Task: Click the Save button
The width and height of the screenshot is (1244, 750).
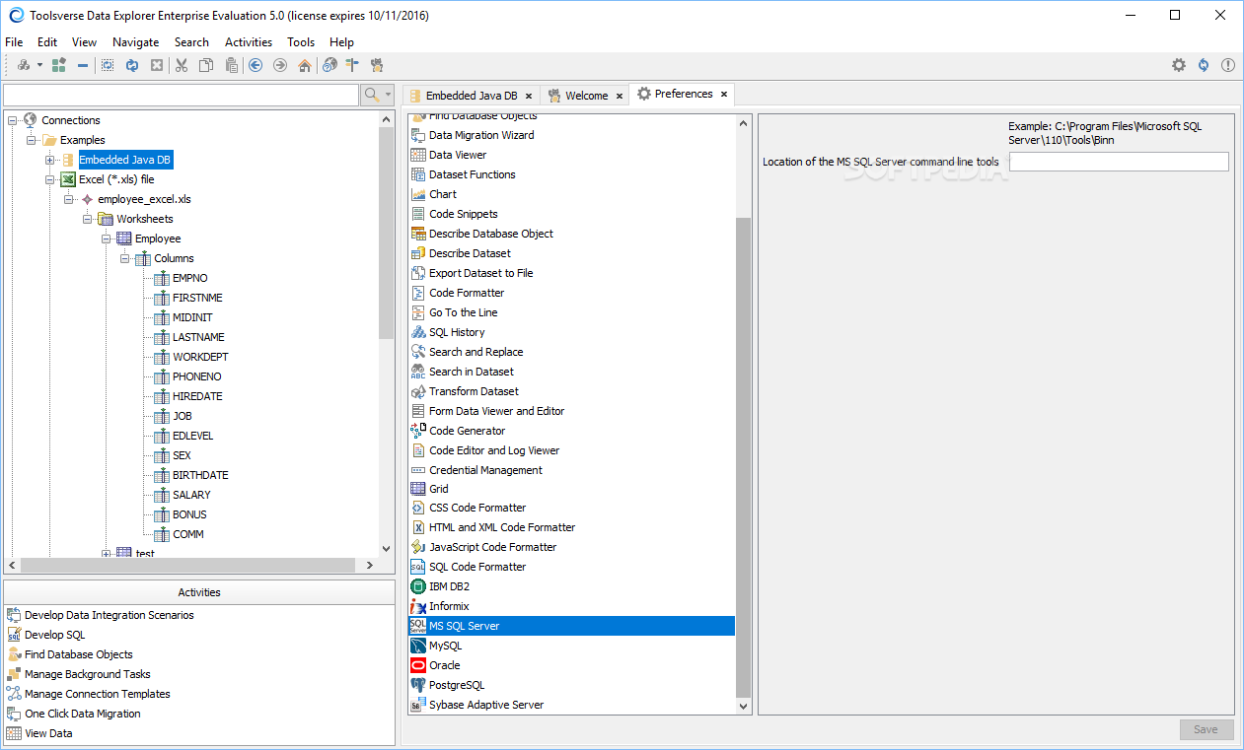Action: click(x=1207, y=729)
